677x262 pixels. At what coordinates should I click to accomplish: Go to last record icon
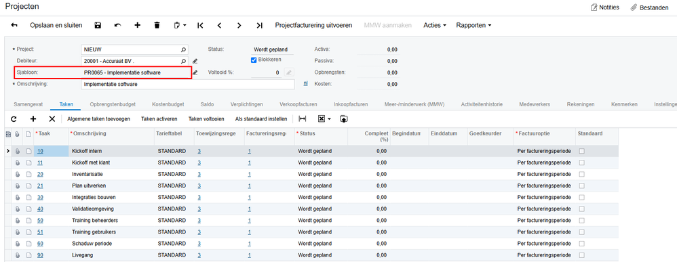point(259,26)
